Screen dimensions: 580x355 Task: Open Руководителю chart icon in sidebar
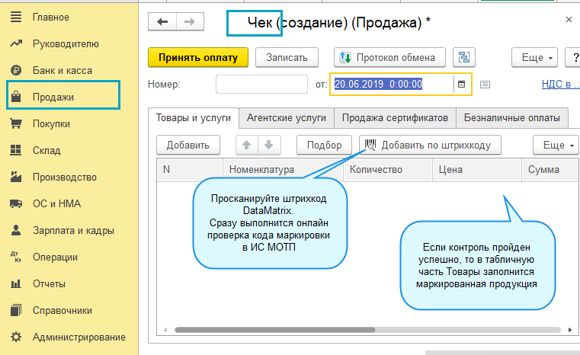click(16, 43)
